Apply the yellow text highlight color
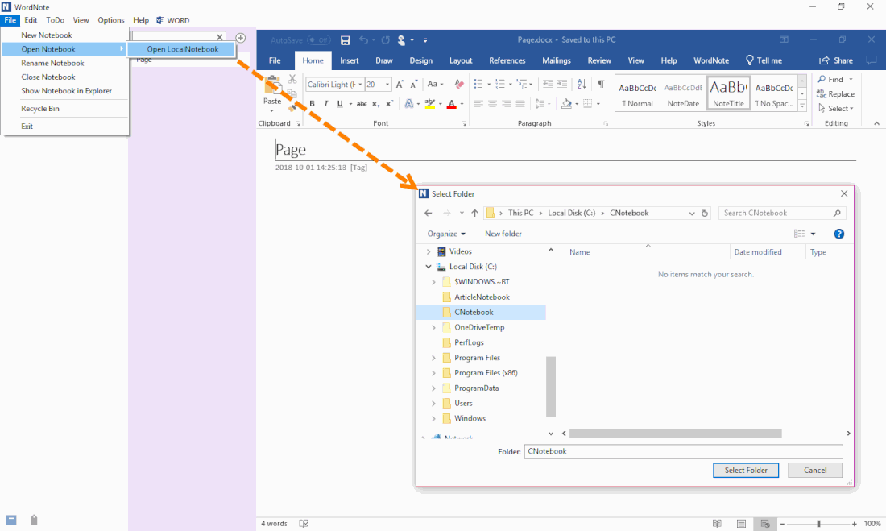The width and height of the screenshot is (886, 531). point(430,103)
